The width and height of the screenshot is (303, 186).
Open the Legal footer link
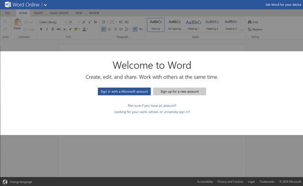[251, 182]
